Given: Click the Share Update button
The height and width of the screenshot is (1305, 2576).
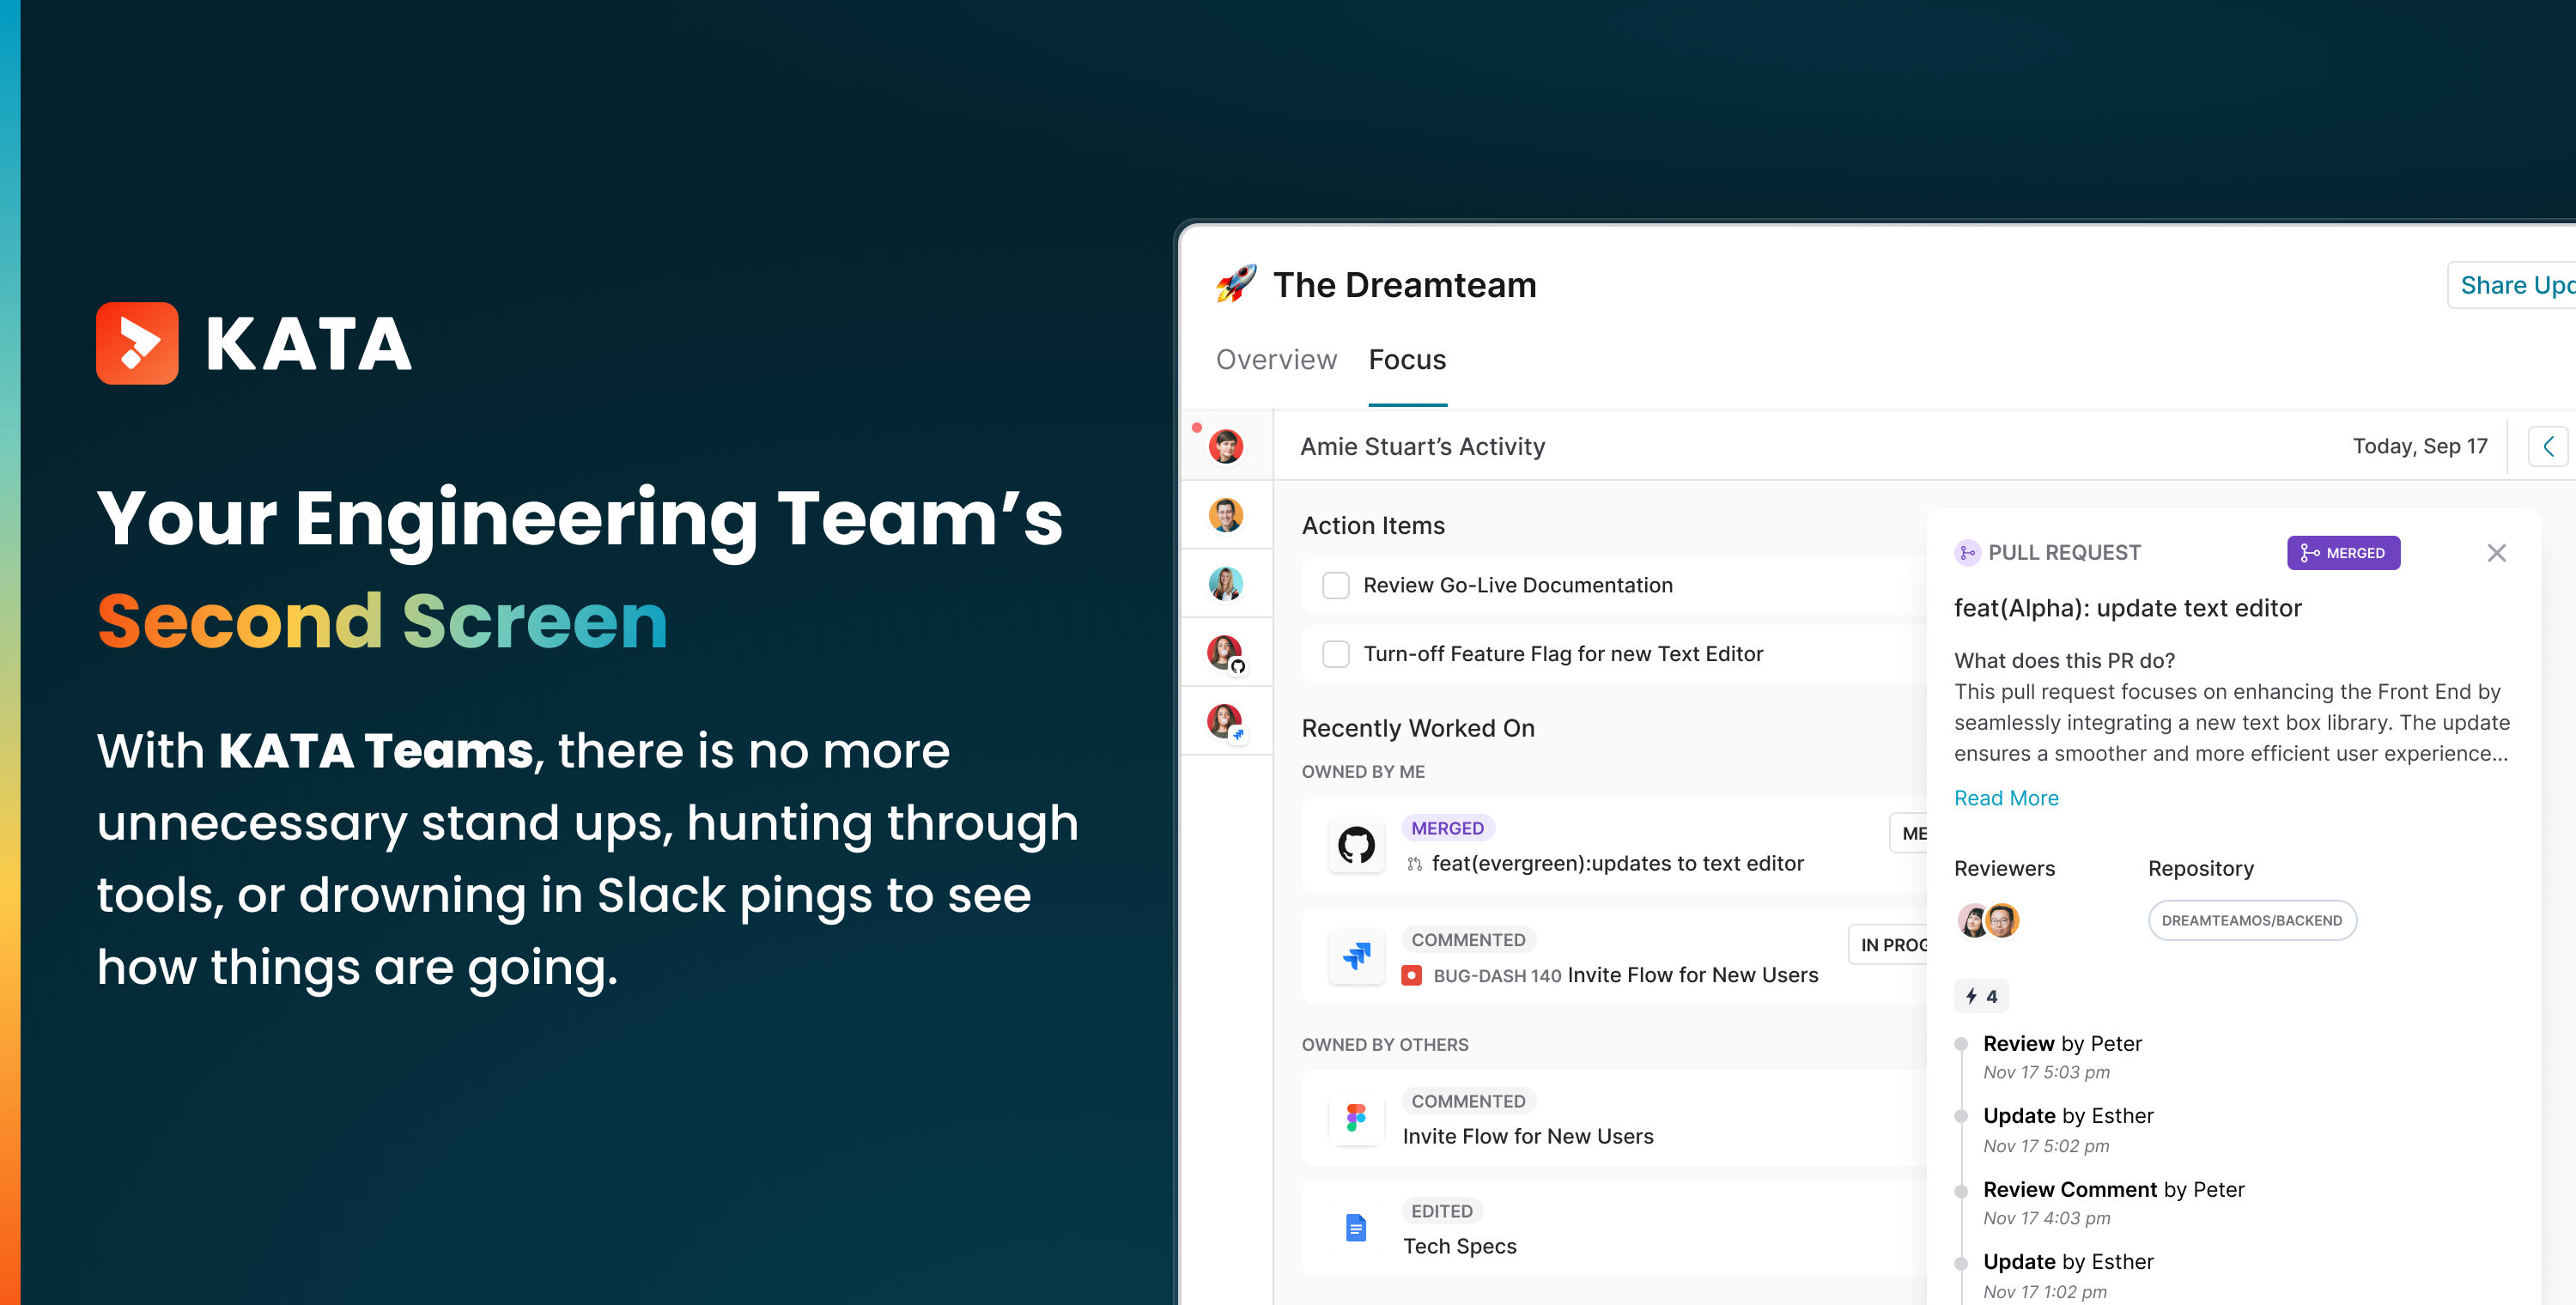Looking at the screenshot, I should (x=2512, y=285).
